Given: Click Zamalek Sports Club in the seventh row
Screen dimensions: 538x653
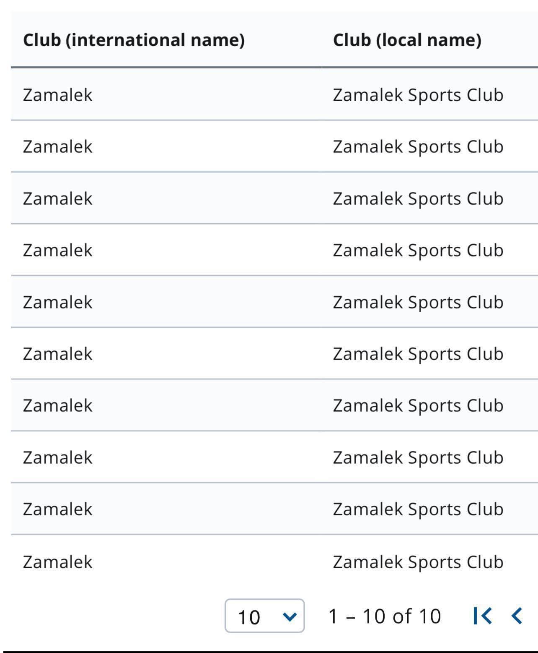Looking at the screenshot, I should (x=418, y=405).
